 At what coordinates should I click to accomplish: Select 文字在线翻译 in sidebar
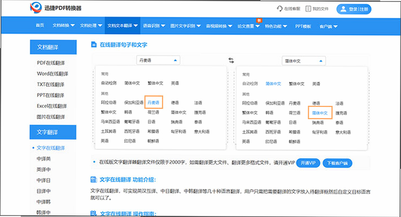coord(51,148)
